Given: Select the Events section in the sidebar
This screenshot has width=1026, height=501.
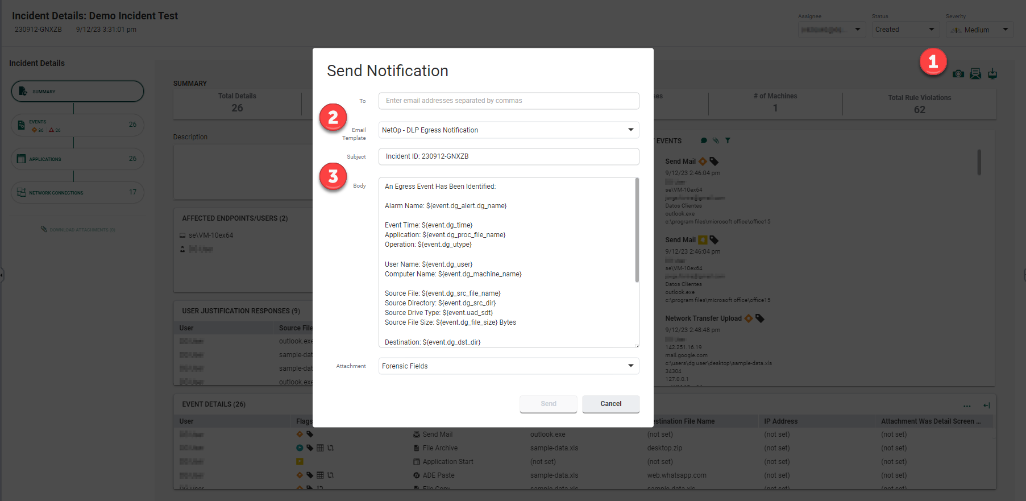Looking at the screenshot, I should coord(77,125).
